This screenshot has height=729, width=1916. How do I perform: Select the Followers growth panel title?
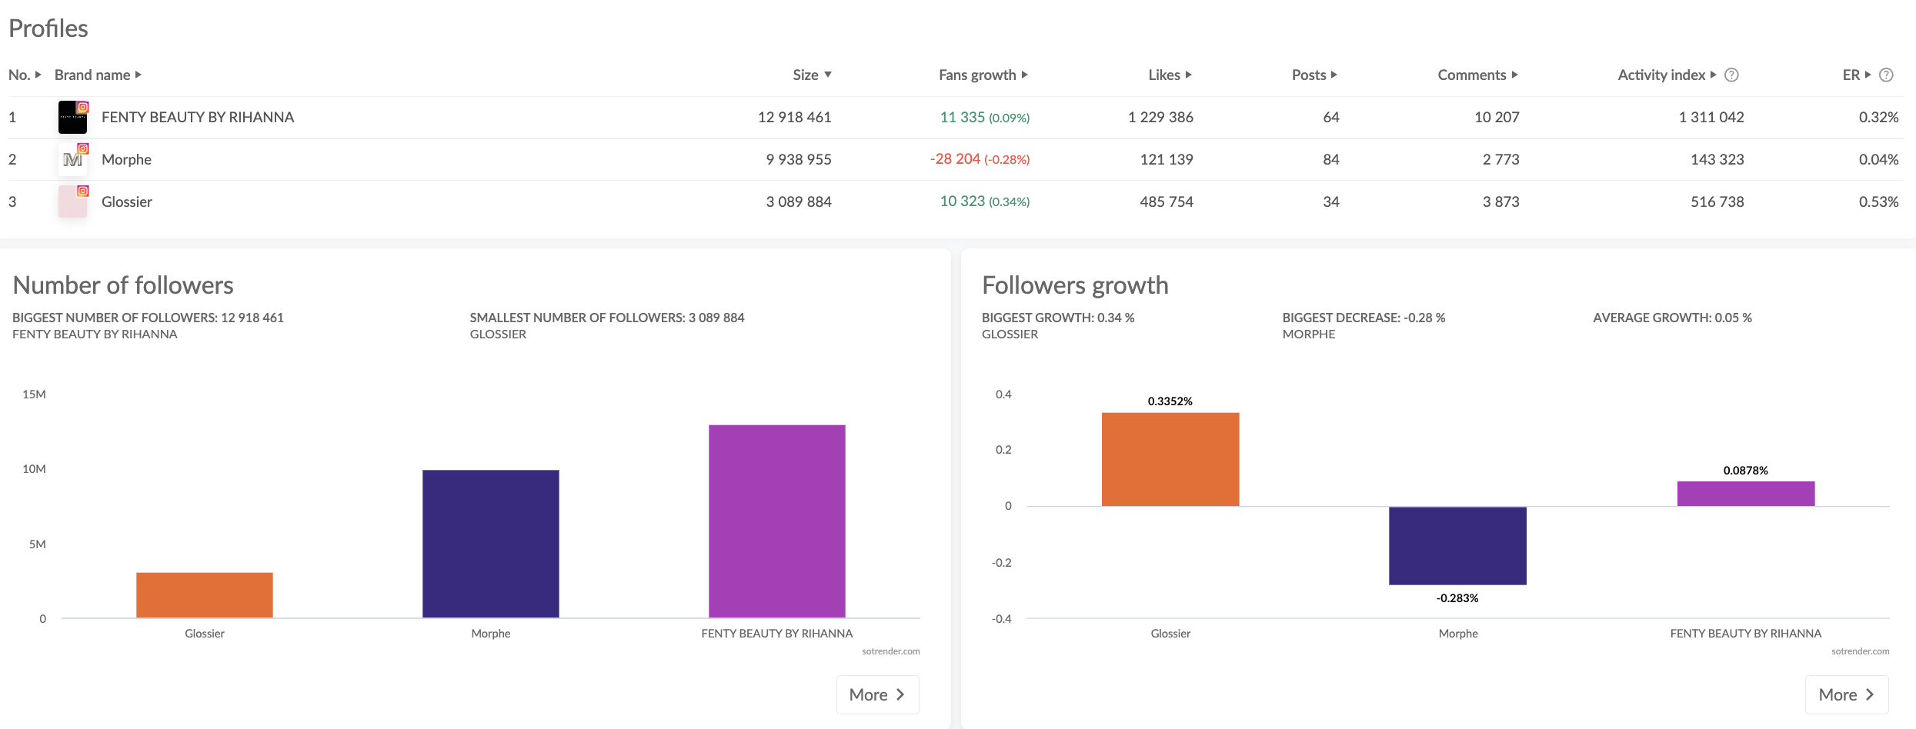pos(1075,285)
